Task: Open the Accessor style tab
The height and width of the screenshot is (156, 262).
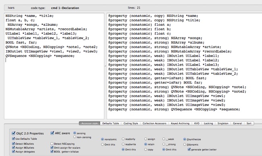Action: [90, 123]
